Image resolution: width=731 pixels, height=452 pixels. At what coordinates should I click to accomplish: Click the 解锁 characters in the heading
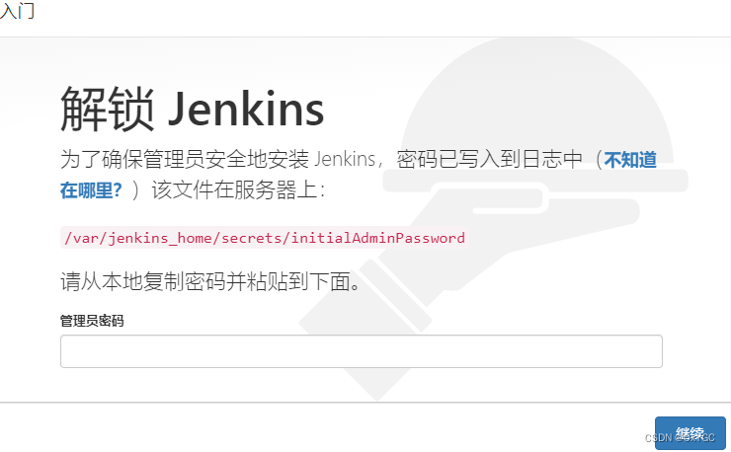pos(108,109)
